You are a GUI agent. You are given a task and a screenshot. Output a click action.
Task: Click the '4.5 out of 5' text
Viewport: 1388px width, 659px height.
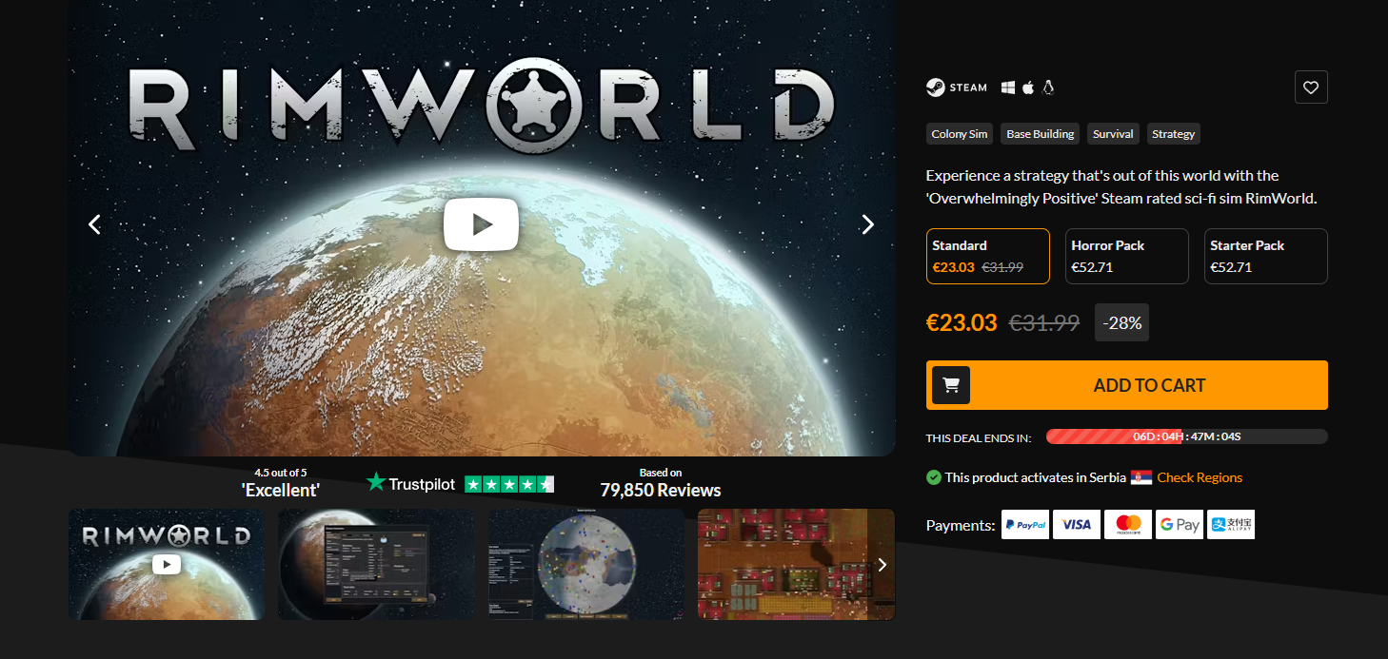tap(281, 472)
